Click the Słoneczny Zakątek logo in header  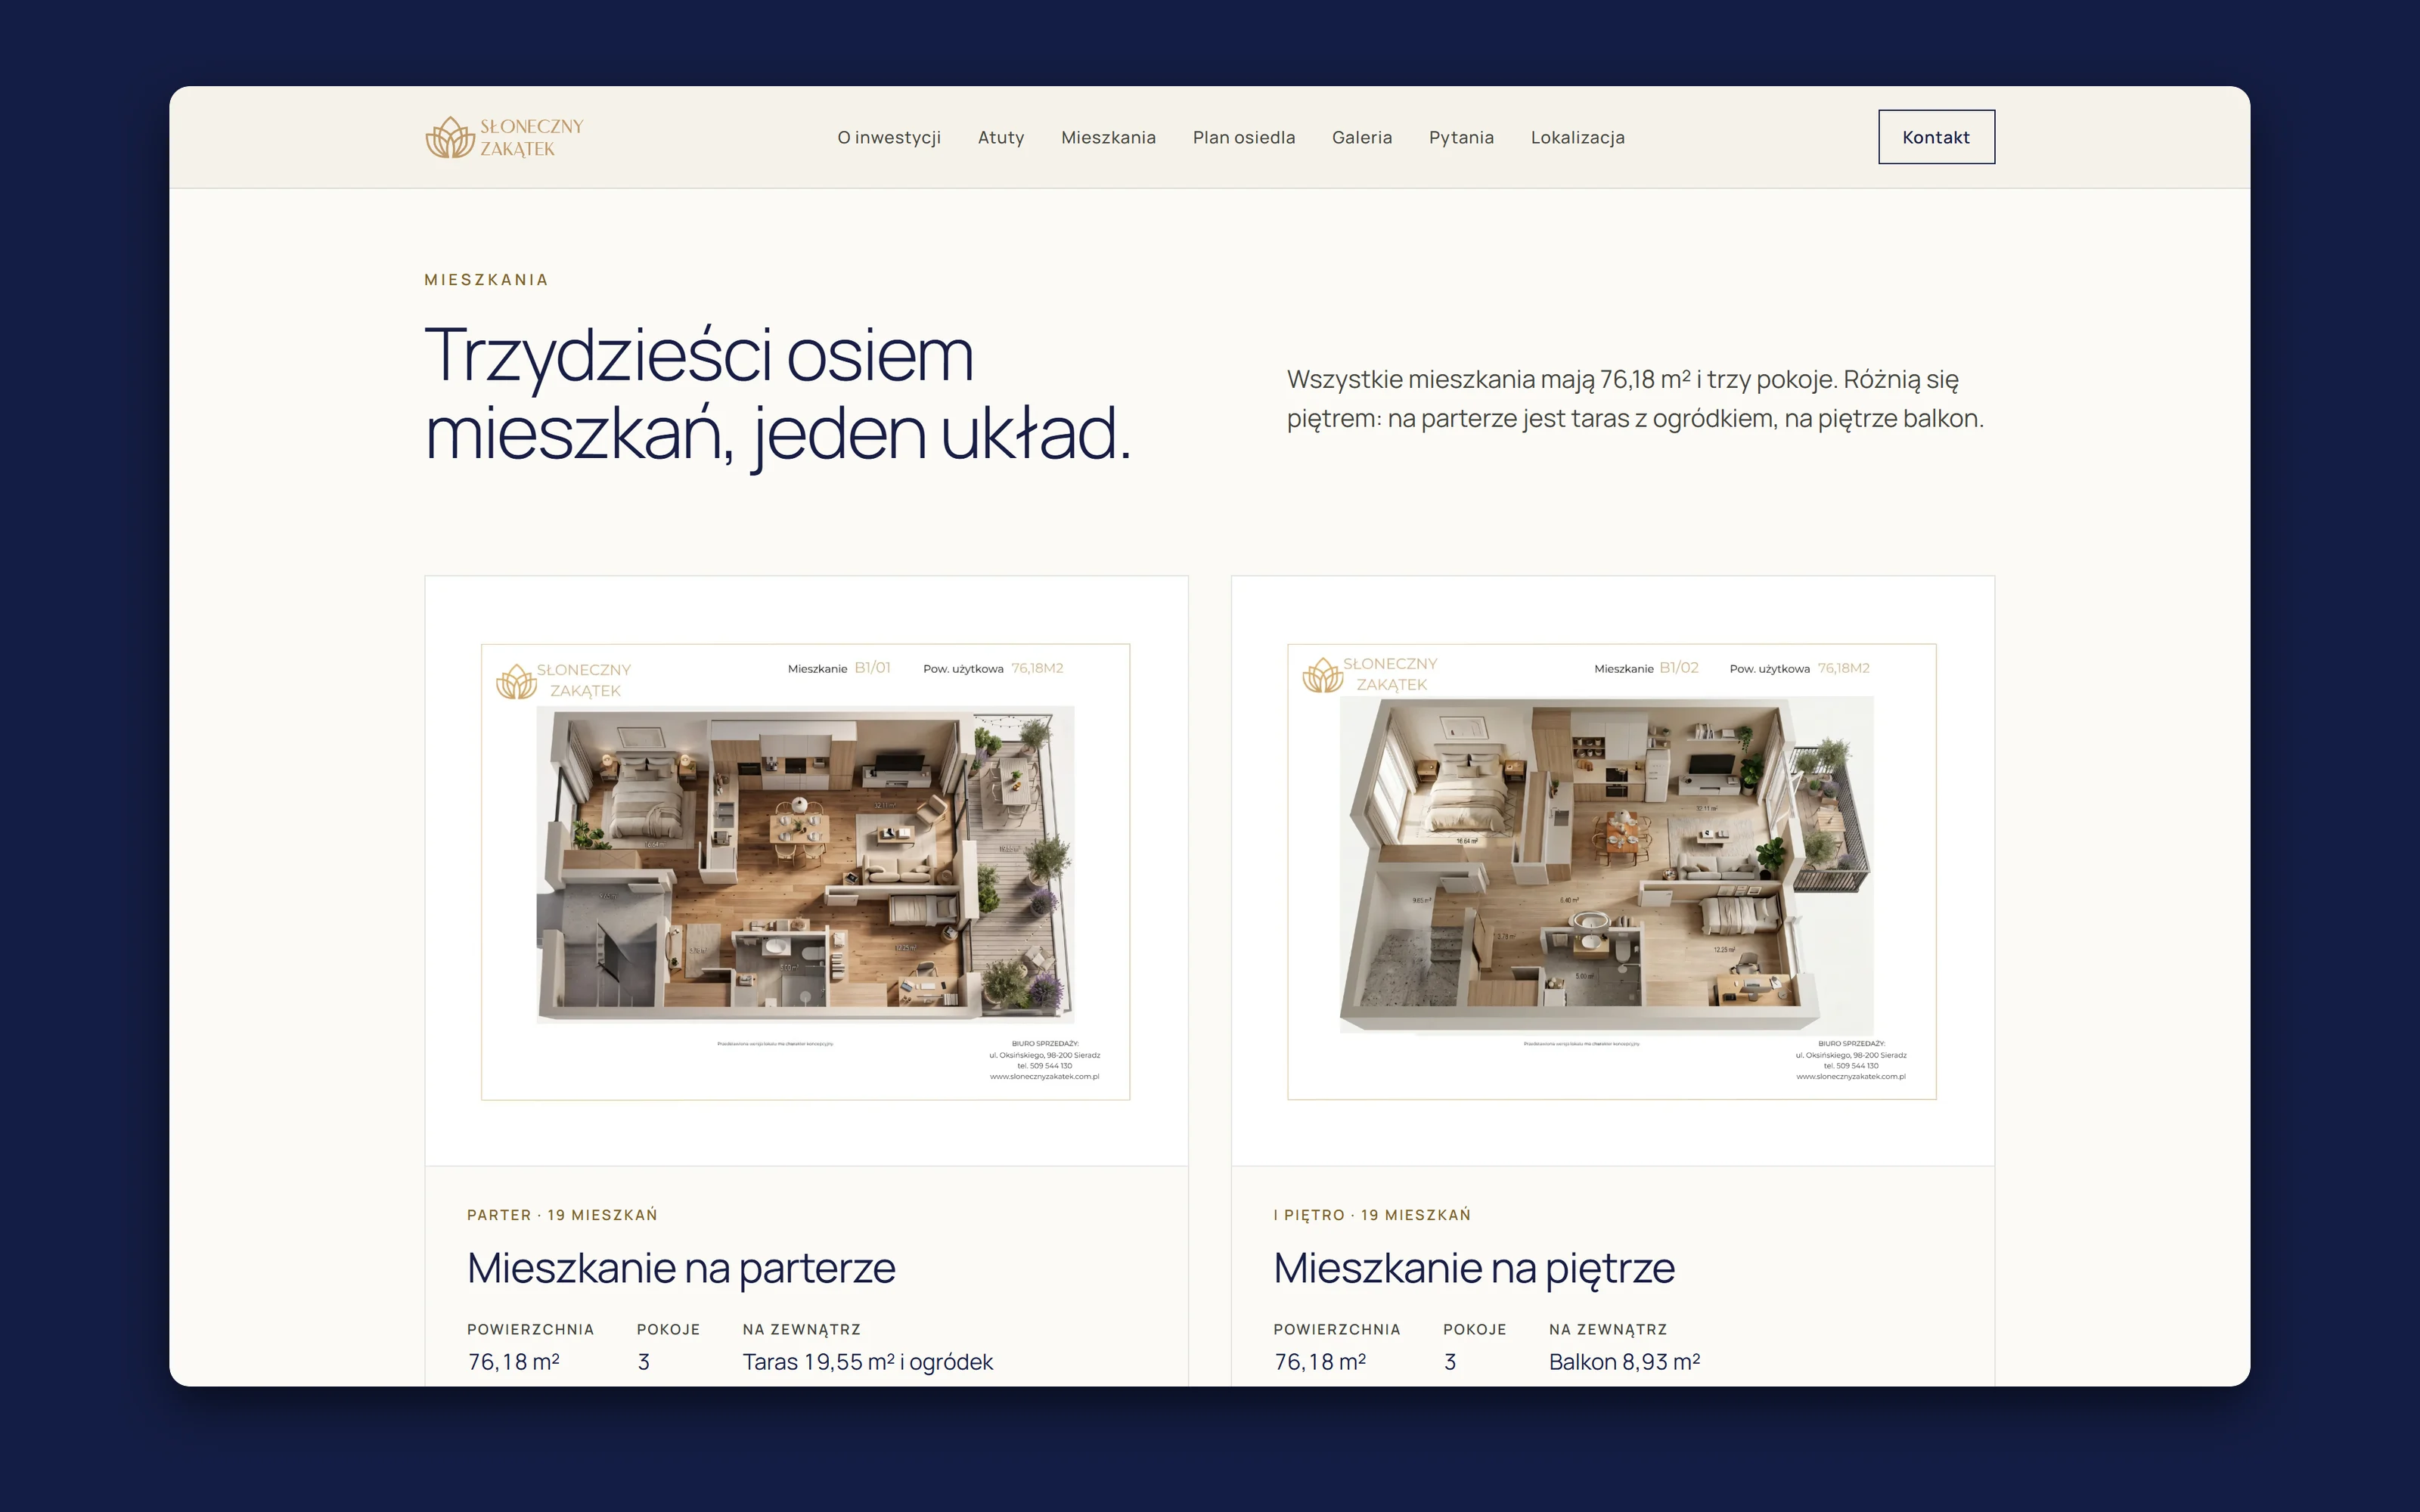[505, 137]
